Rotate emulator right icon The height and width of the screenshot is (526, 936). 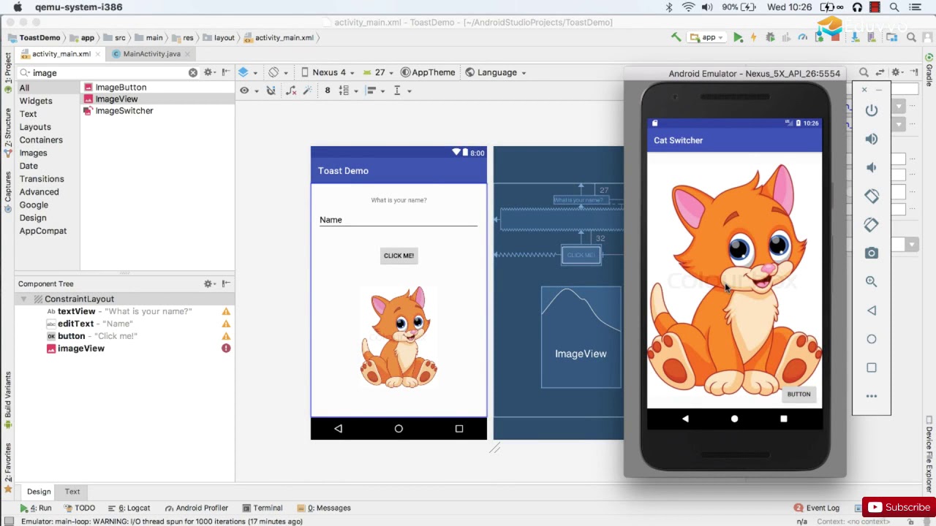pos(871,224)
